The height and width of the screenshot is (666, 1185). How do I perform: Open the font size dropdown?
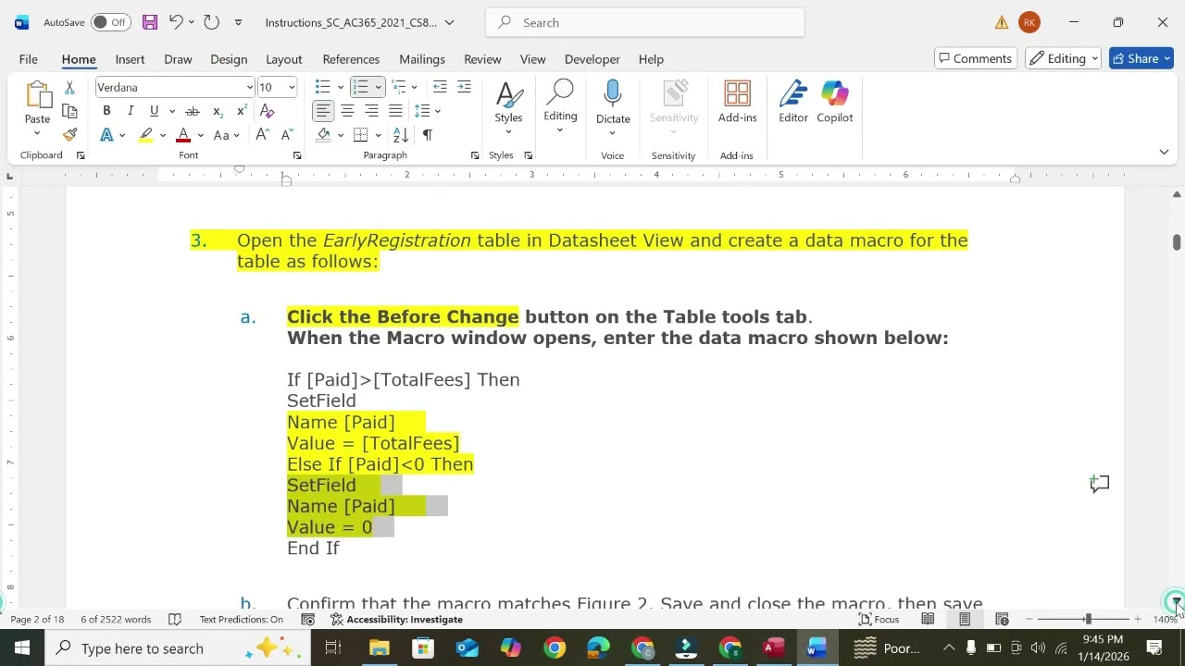291,87
